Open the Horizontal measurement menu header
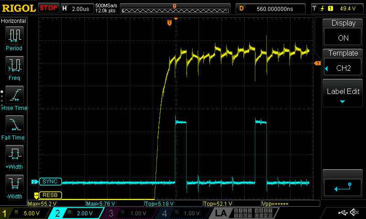Screen dimensions: 366x219 tap(14, 21)
